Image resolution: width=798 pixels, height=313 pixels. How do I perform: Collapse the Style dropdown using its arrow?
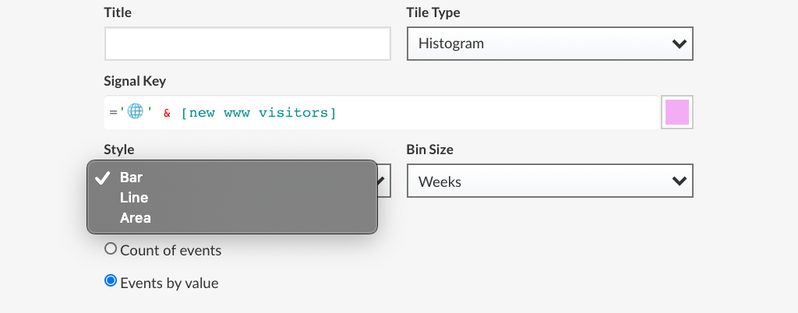click(383, 181)
